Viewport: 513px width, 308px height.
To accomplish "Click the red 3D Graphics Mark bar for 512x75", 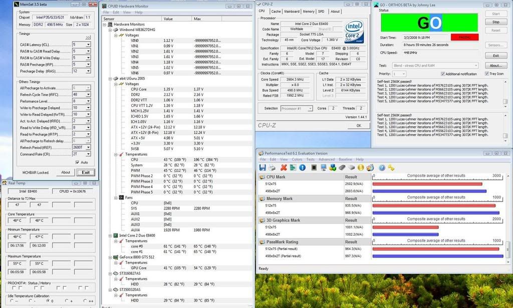I will (405, 227).
